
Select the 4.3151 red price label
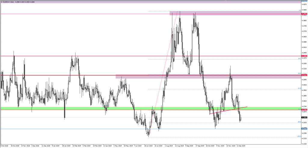coord(304,75)
